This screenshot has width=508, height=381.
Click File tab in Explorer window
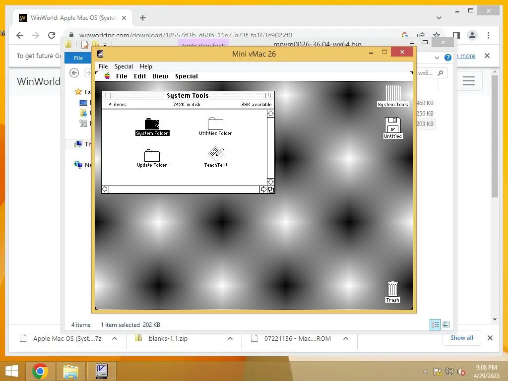[78, 58]
